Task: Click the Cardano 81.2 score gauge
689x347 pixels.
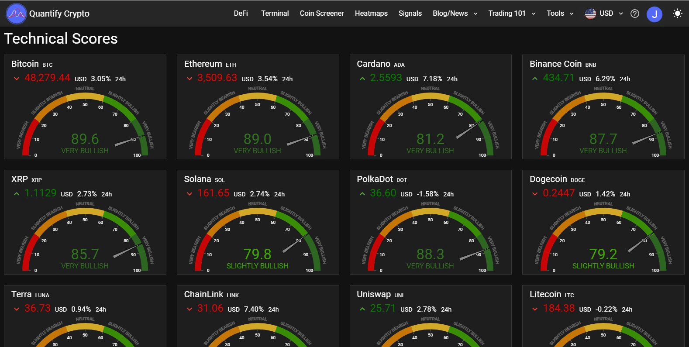Action: (431, 121)
